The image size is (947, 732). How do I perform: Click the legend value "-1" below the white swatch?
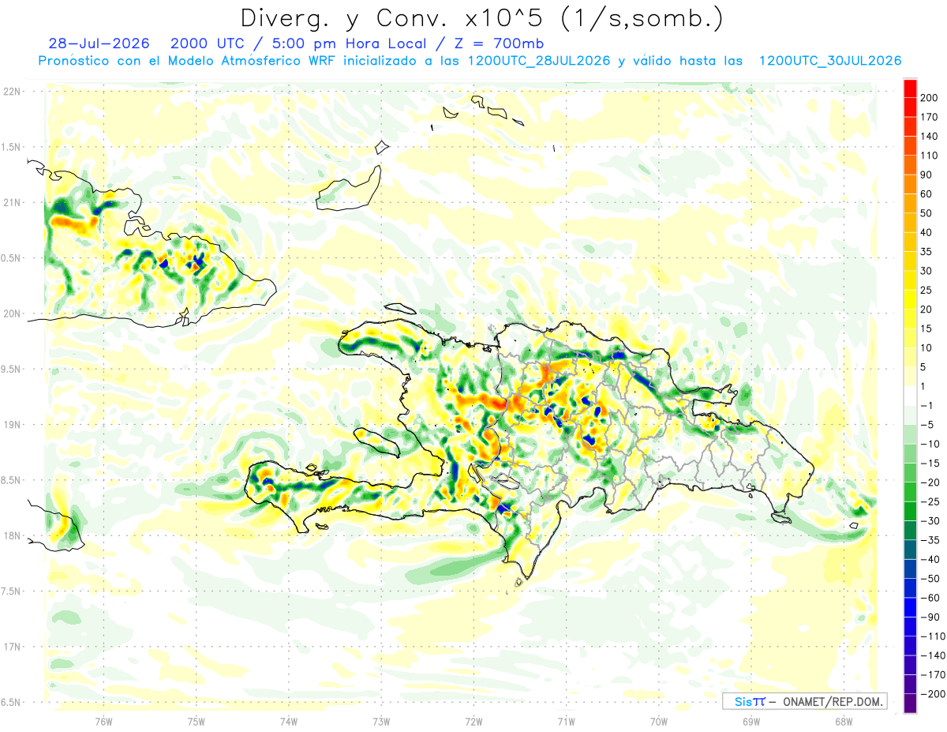926,406
